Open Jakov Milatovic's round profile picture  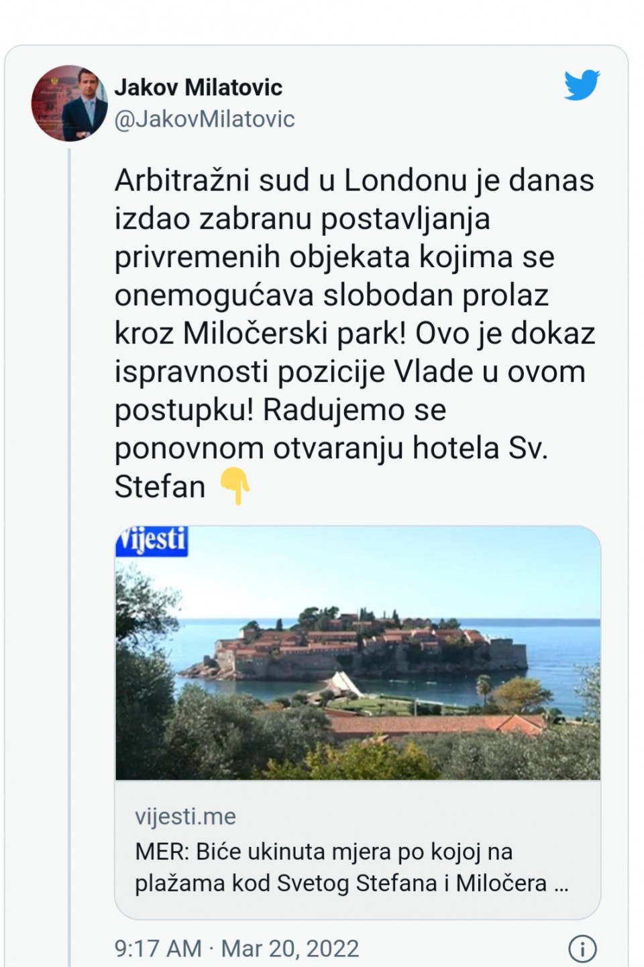(69, 103)
